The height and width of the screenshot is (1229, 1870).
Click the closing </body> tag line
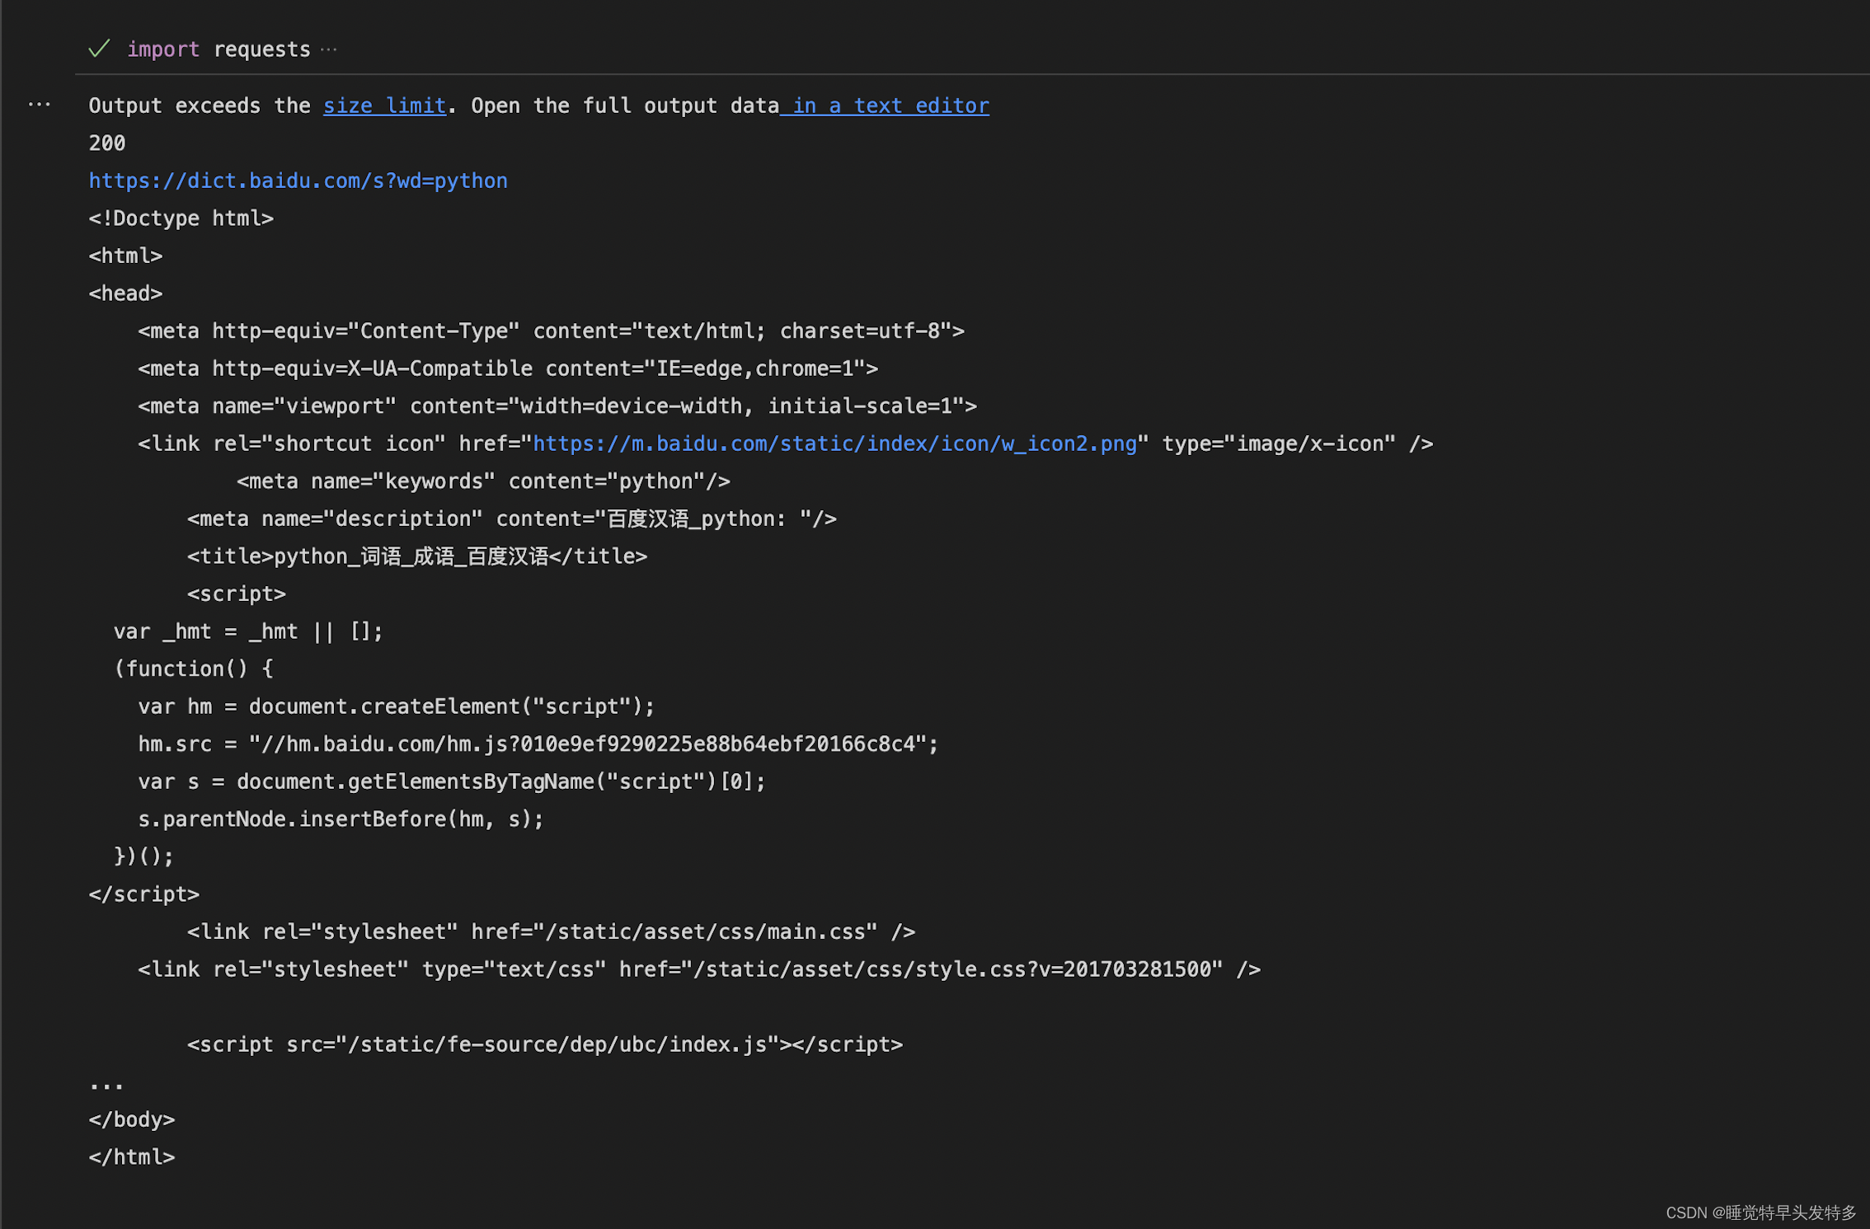132,1119
